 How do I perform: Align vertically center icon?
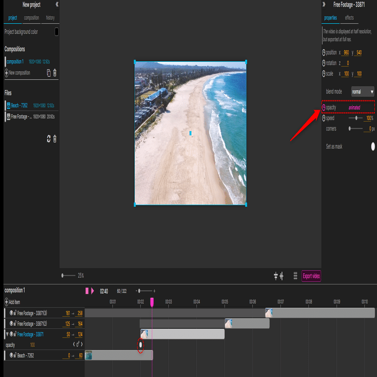coord(281,276)
